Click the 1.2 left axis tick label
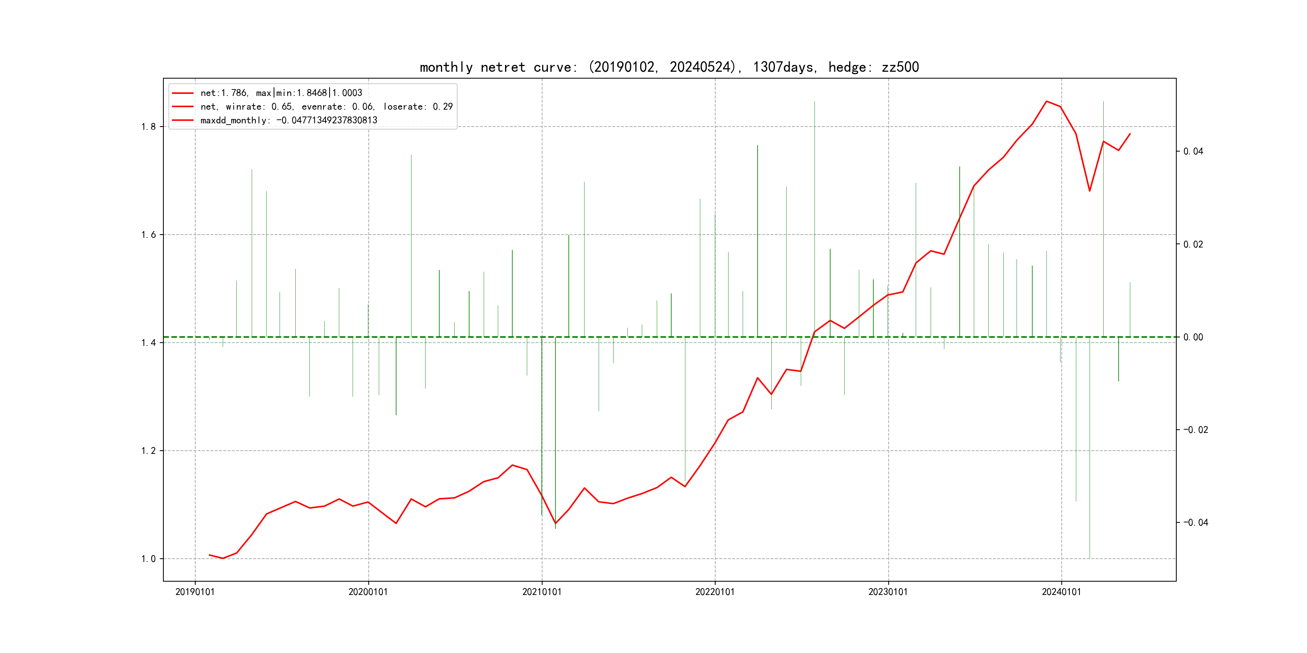This screenshot has width=1307, height=653. tap(148, 451)
